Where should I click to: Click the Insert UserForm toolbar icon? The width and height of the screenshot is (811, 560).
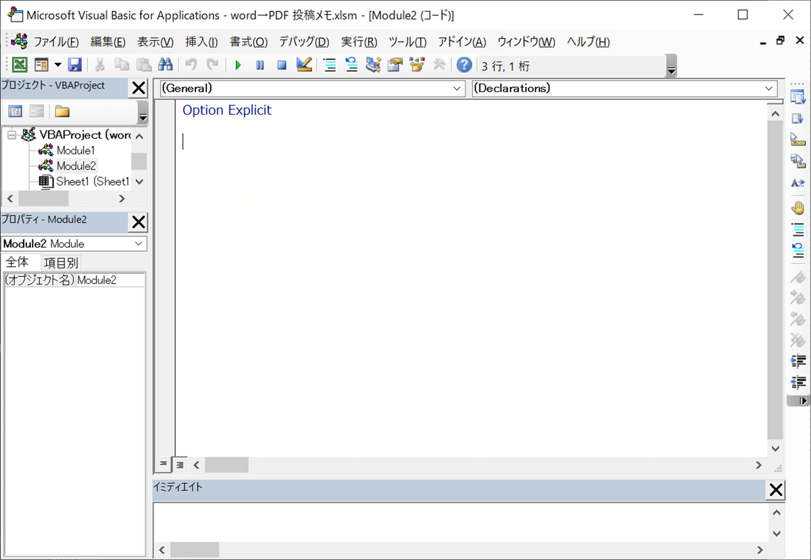42,65
